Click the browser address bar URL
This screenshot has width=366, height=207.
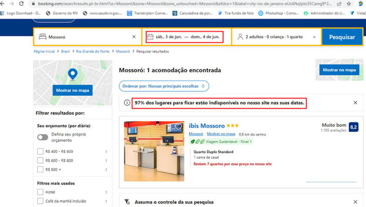coord(185,4)
